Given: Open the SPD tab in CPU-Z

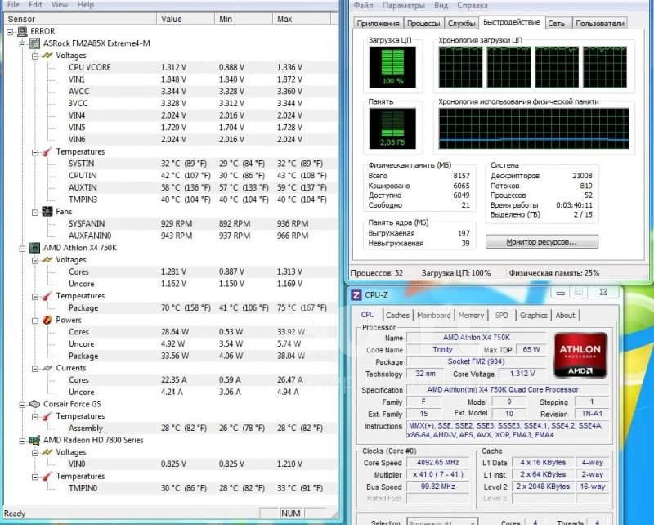Looking at the screenshot, I should (501, 316).
